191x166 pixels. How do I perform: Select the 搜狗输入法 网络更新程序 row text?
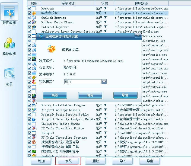click(60, 151)
